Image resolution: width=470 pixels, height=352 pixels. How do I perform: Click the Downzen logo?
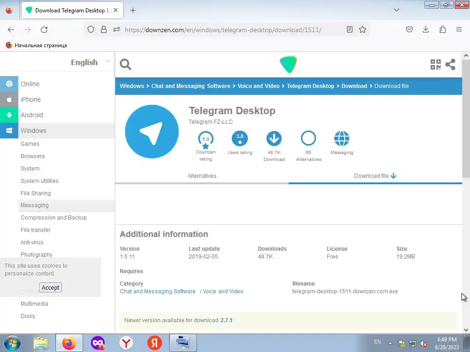(288, 64)
